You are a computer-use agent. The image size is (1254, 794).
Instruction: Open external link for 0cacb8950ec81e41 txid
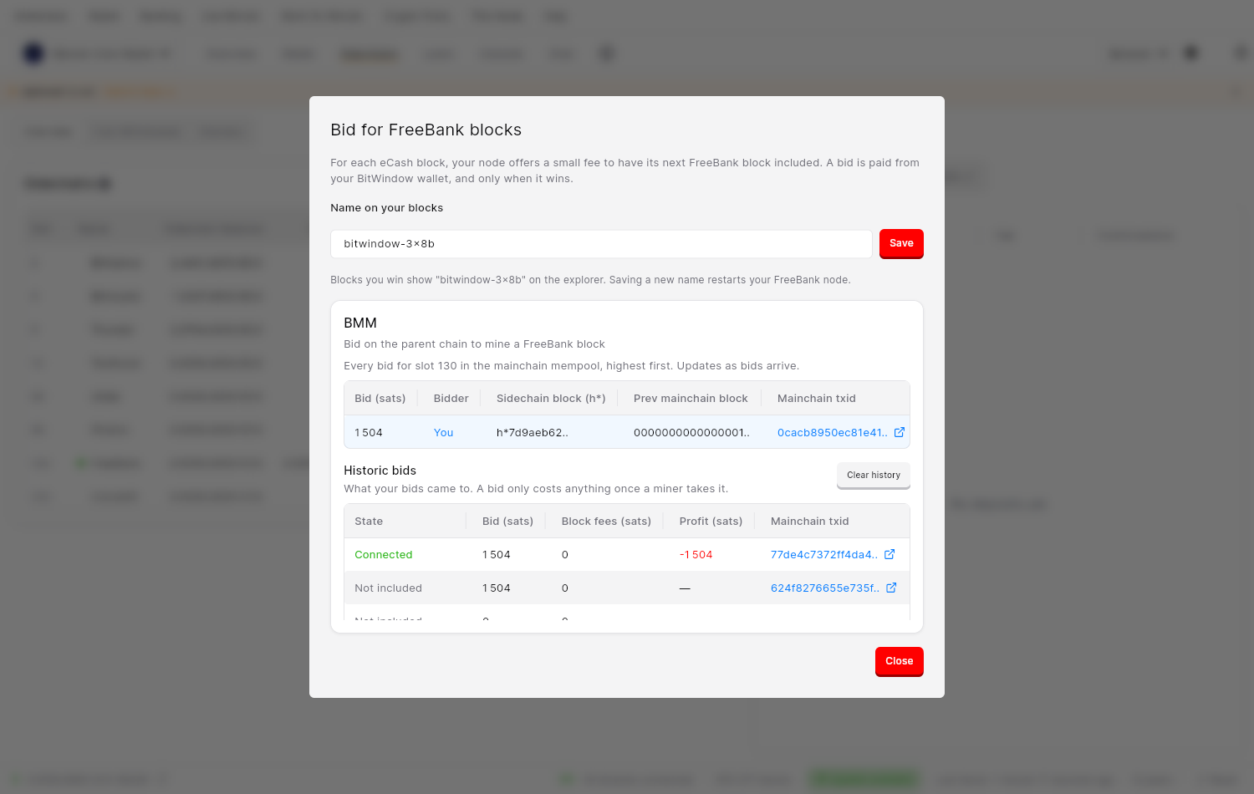tap(900, 432)
